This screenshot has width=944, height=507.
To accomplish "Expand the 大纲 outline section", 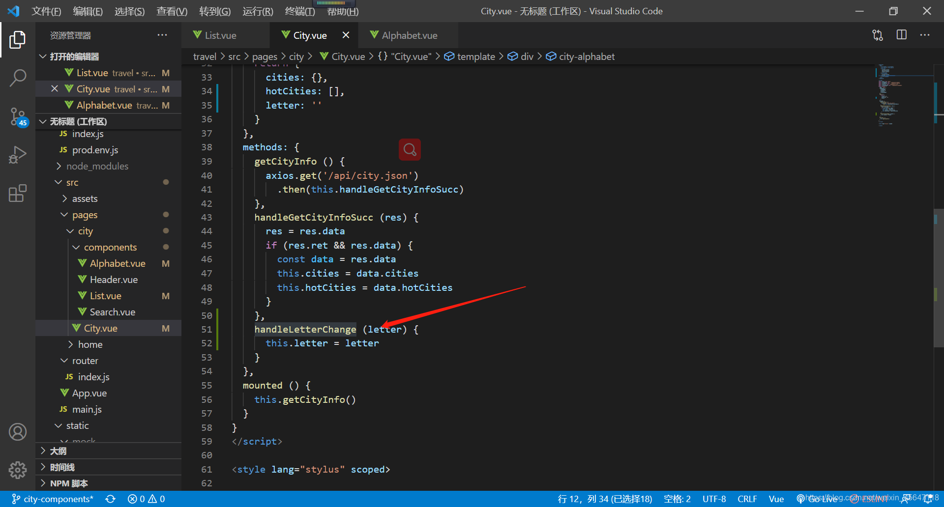I will (108, 451).
